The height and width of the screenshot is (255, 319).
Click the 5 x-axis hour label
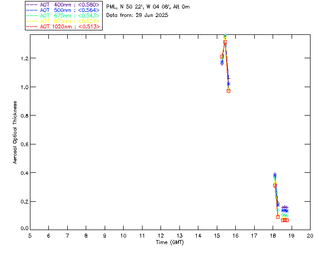30,236
